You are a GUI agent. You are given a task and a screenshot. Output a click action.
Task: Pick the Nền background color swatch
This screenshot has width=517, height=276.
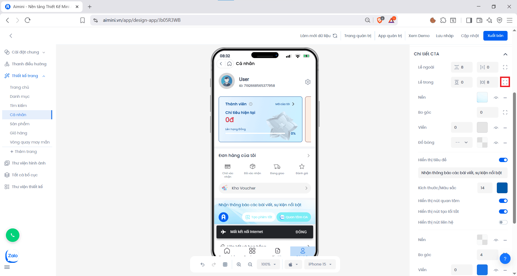[x=482, y=97]
